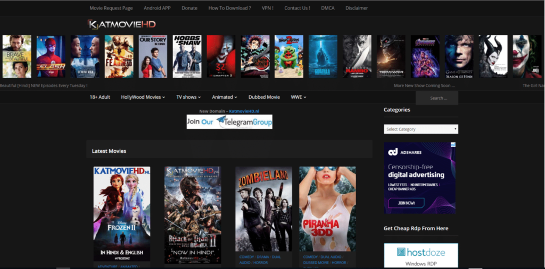Open Contact Us ! page
The image size is (545, 269).
coord(297,8)
